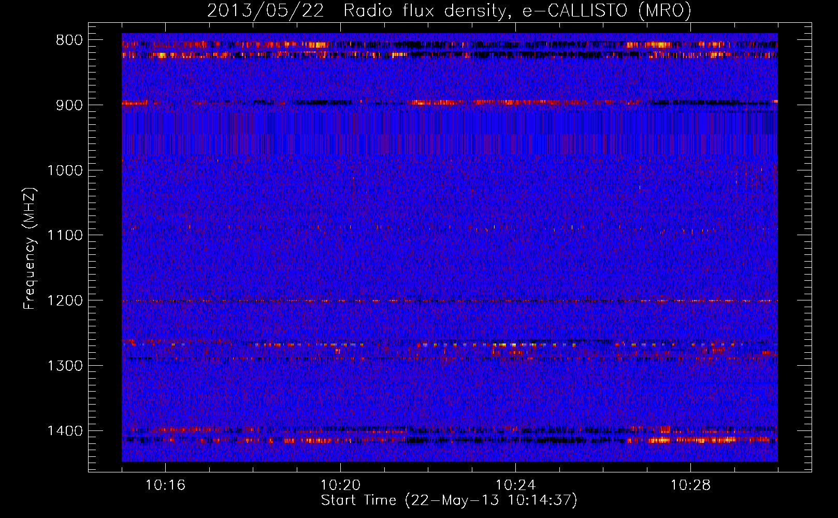
Task: Click the 'Start Time (22-May-13 10:14:37)' label
Action: 449,500
